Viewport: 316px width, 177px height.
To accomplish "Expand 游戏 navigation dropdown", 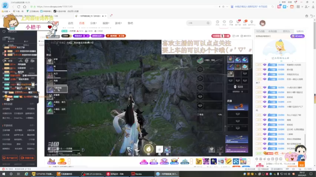I will click(118, 23).
